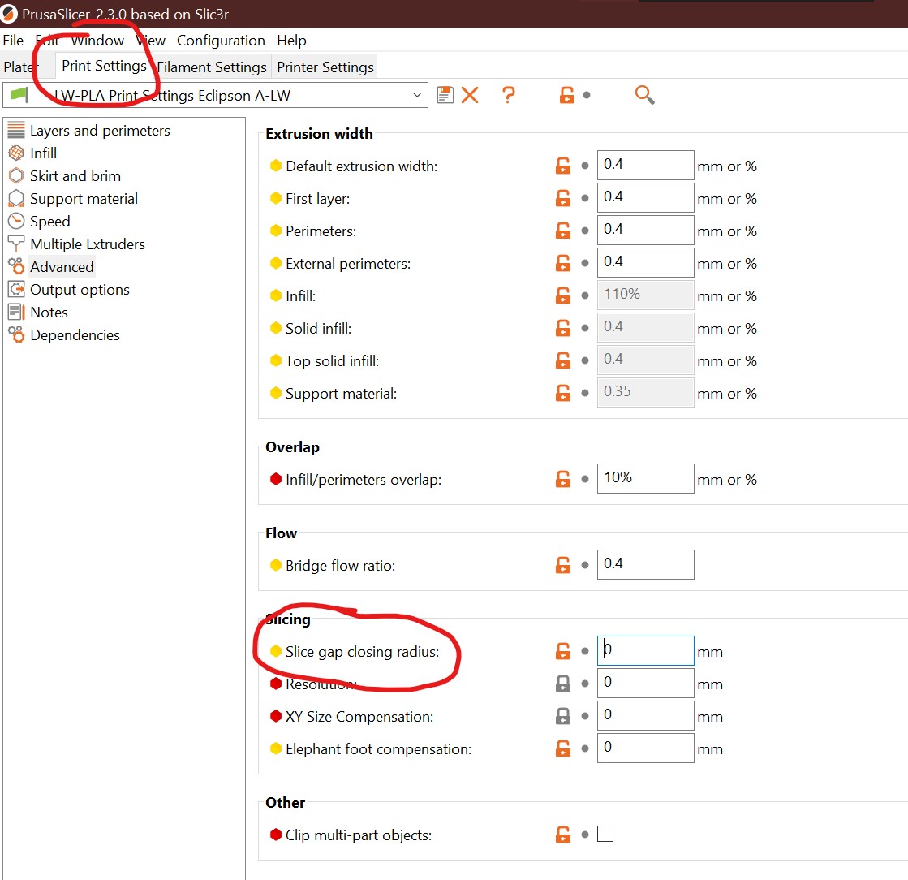
Task: Click the Solid infill label
Action: tap(319, 329)
